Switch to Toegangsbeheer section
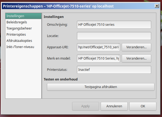This screenshot has height=117, width=162. click(23, 28)
